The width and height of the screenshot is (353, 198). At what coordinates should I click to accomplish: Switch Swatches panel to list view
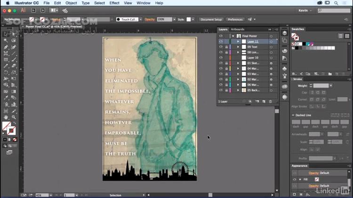341,36
